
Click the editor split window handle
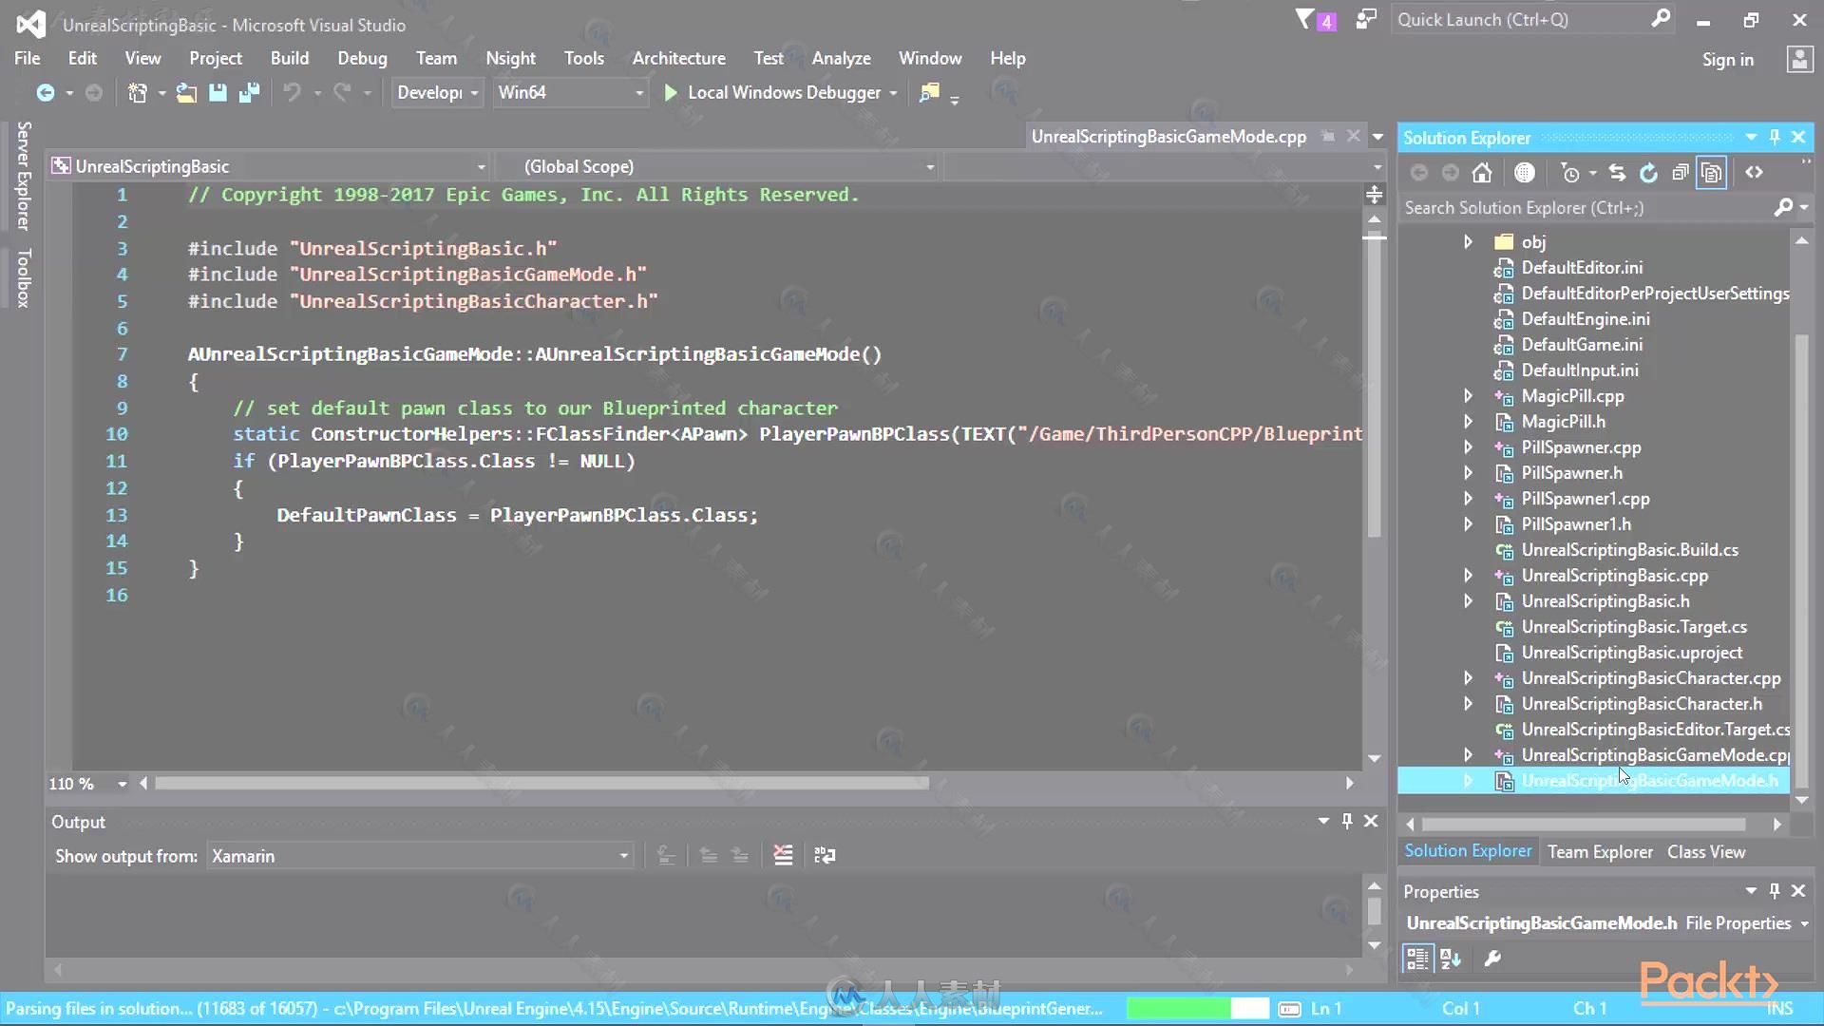coord(1374,195)
